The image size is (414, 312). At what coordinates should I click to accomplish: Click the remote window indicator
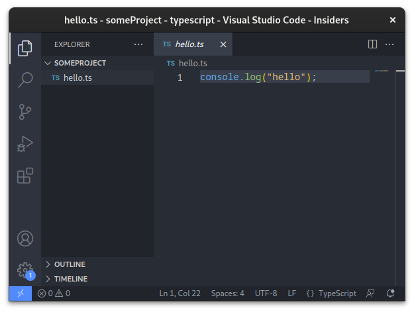point(21,293)
